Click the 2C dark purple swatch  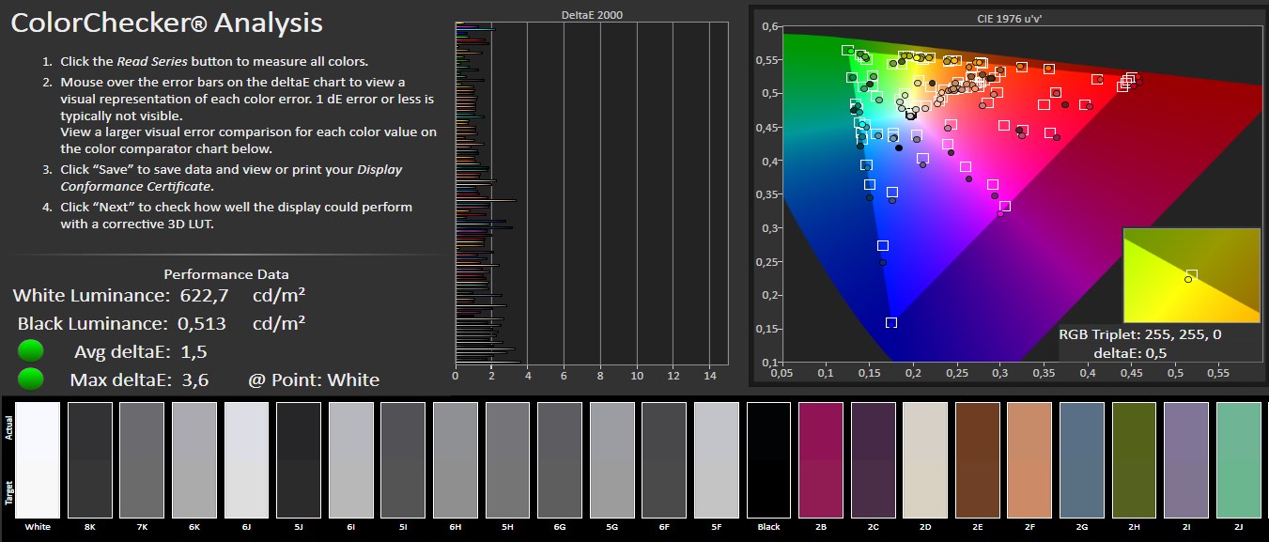click(873, 460)
